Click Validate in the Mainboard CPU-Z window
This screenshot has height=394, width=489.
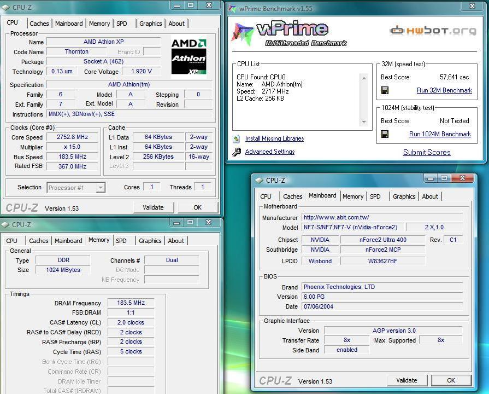[x=406, y=380]
